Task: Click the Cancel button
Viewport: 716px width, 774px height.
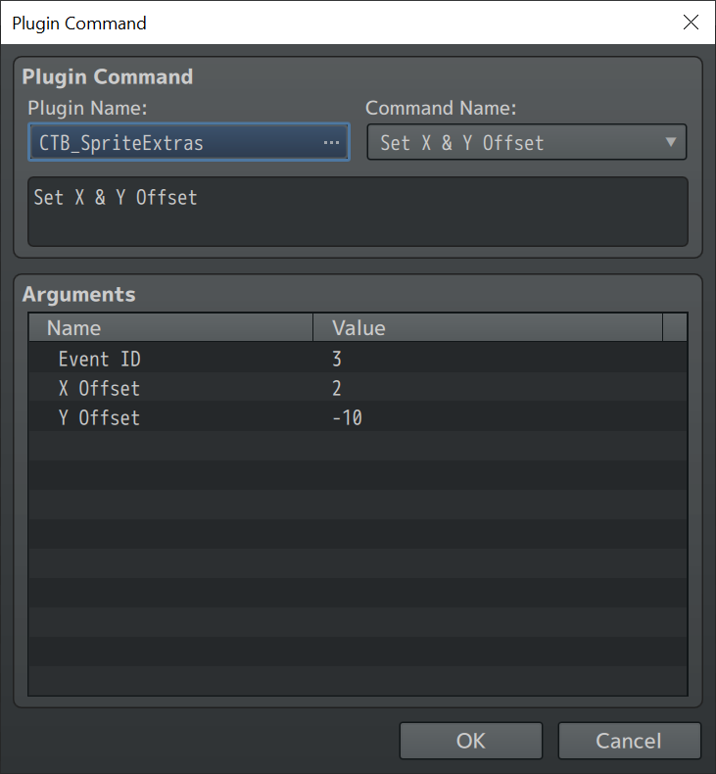Action: click(629, 741)
